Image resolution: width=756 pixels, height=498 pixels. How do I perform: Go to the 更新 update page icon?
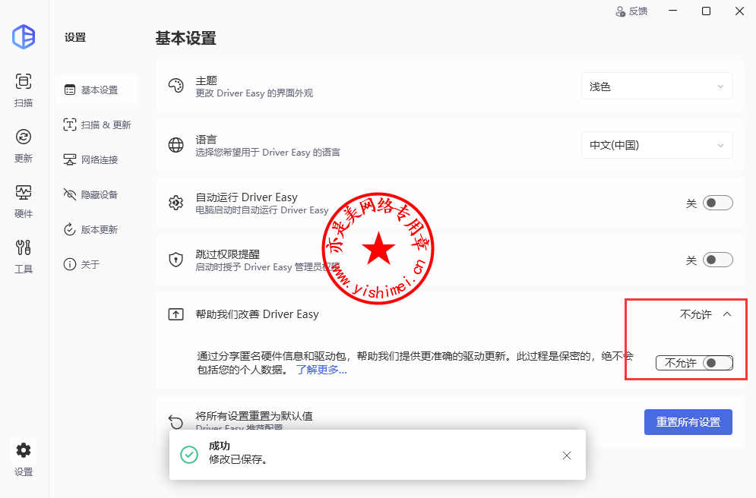pyautogui.click(x=23, y=137)
